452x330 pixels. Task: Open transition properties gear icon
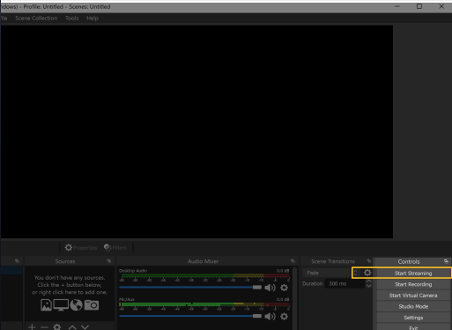[x=367, y=273]
